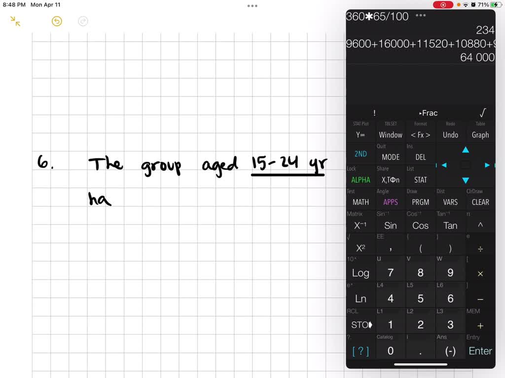Screen dimensions: 505x378
Task: Collapse the canvas with the top-left arrows icon
Action: point(14,22)
